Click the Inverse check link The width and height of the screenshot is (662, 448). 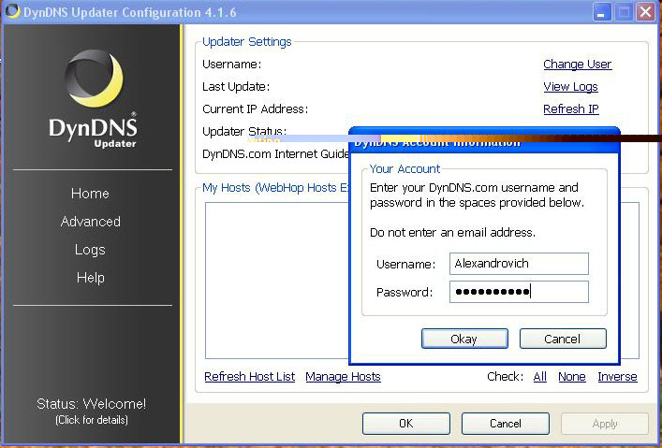pos(617,376)
